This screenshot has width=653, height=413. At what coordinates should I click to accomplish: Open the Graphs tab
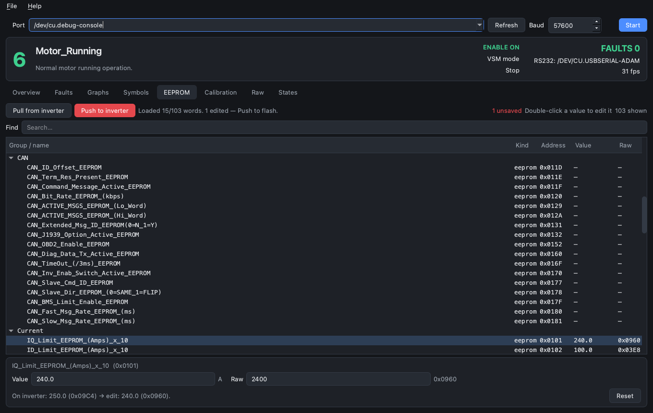click(x=98, y=92)
